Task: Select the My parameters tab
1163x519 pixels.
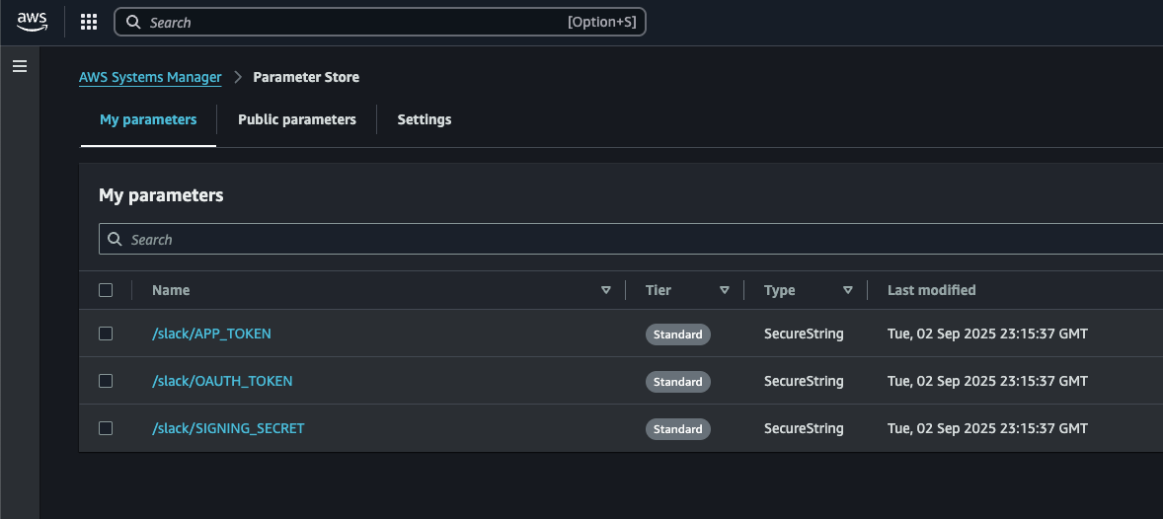Action: [148, 119]
